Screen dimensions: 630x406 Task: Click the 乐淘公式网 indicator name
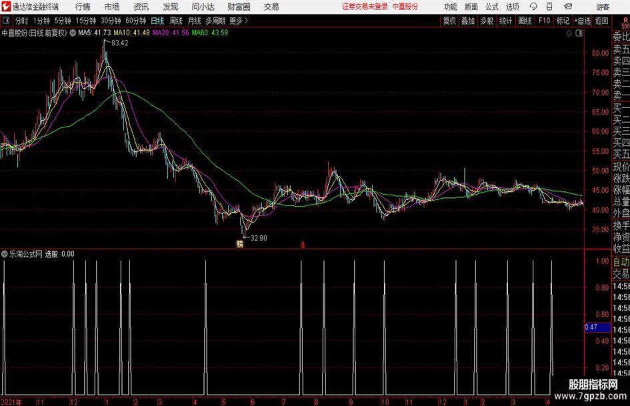click(x=26, y=254)
